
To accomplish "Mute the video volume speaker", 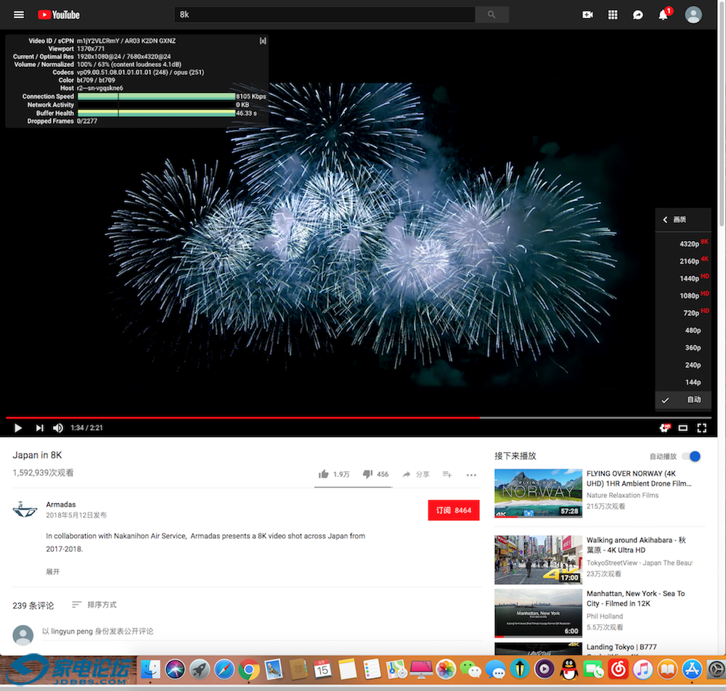I will coord(58,428).
